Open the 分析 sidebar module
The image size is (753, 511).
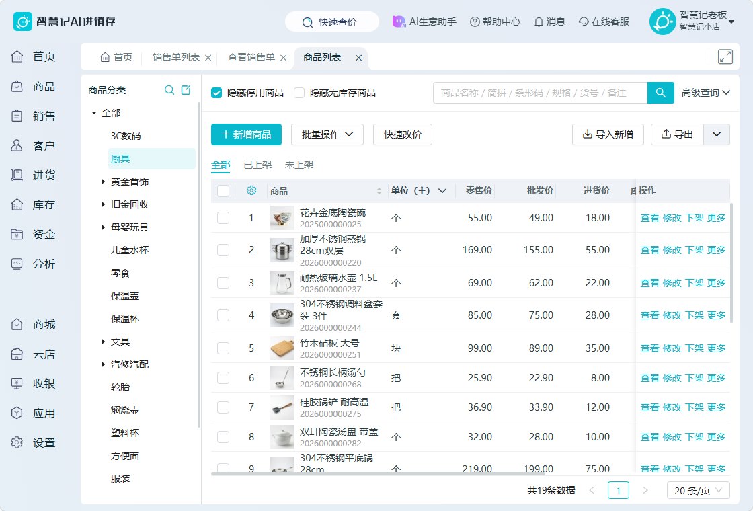pos(33,264)
